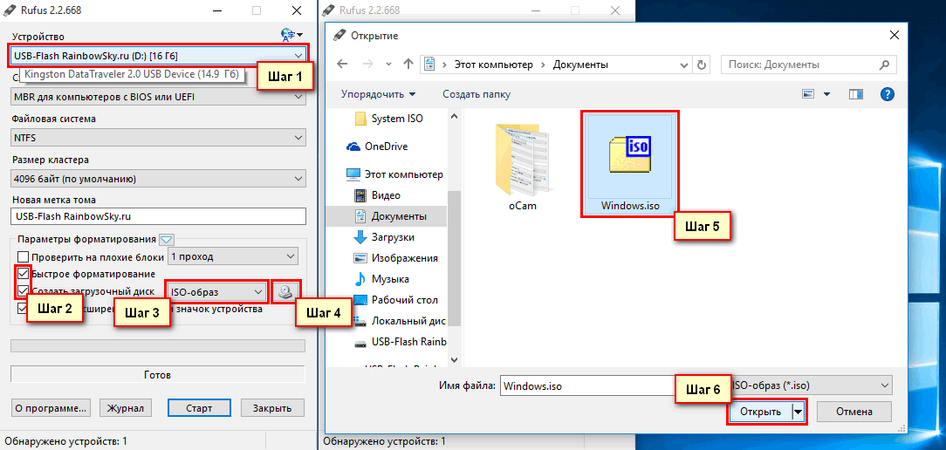Viewport: 946px width, 450px height.
Task: Refresh the Documents folder view
Action: click(701, 65)
